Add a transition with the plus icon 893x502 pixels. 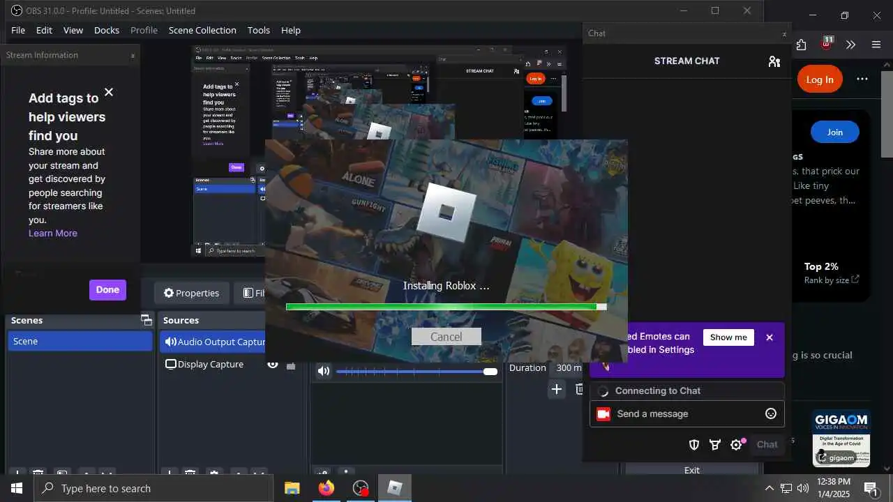[556, 389]
